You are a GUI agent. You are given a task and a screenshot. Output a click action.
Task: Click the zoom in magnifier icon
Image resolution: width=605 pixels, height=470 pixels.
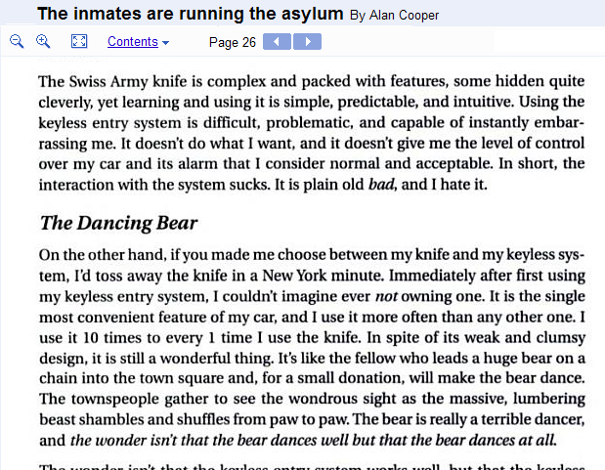click(43, 41)
